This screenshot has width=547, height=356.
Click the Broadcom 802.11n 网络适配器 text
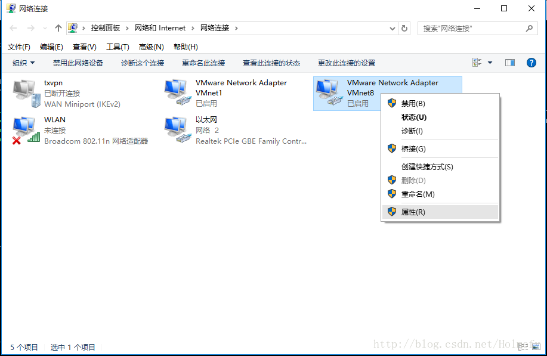[96, 141]
